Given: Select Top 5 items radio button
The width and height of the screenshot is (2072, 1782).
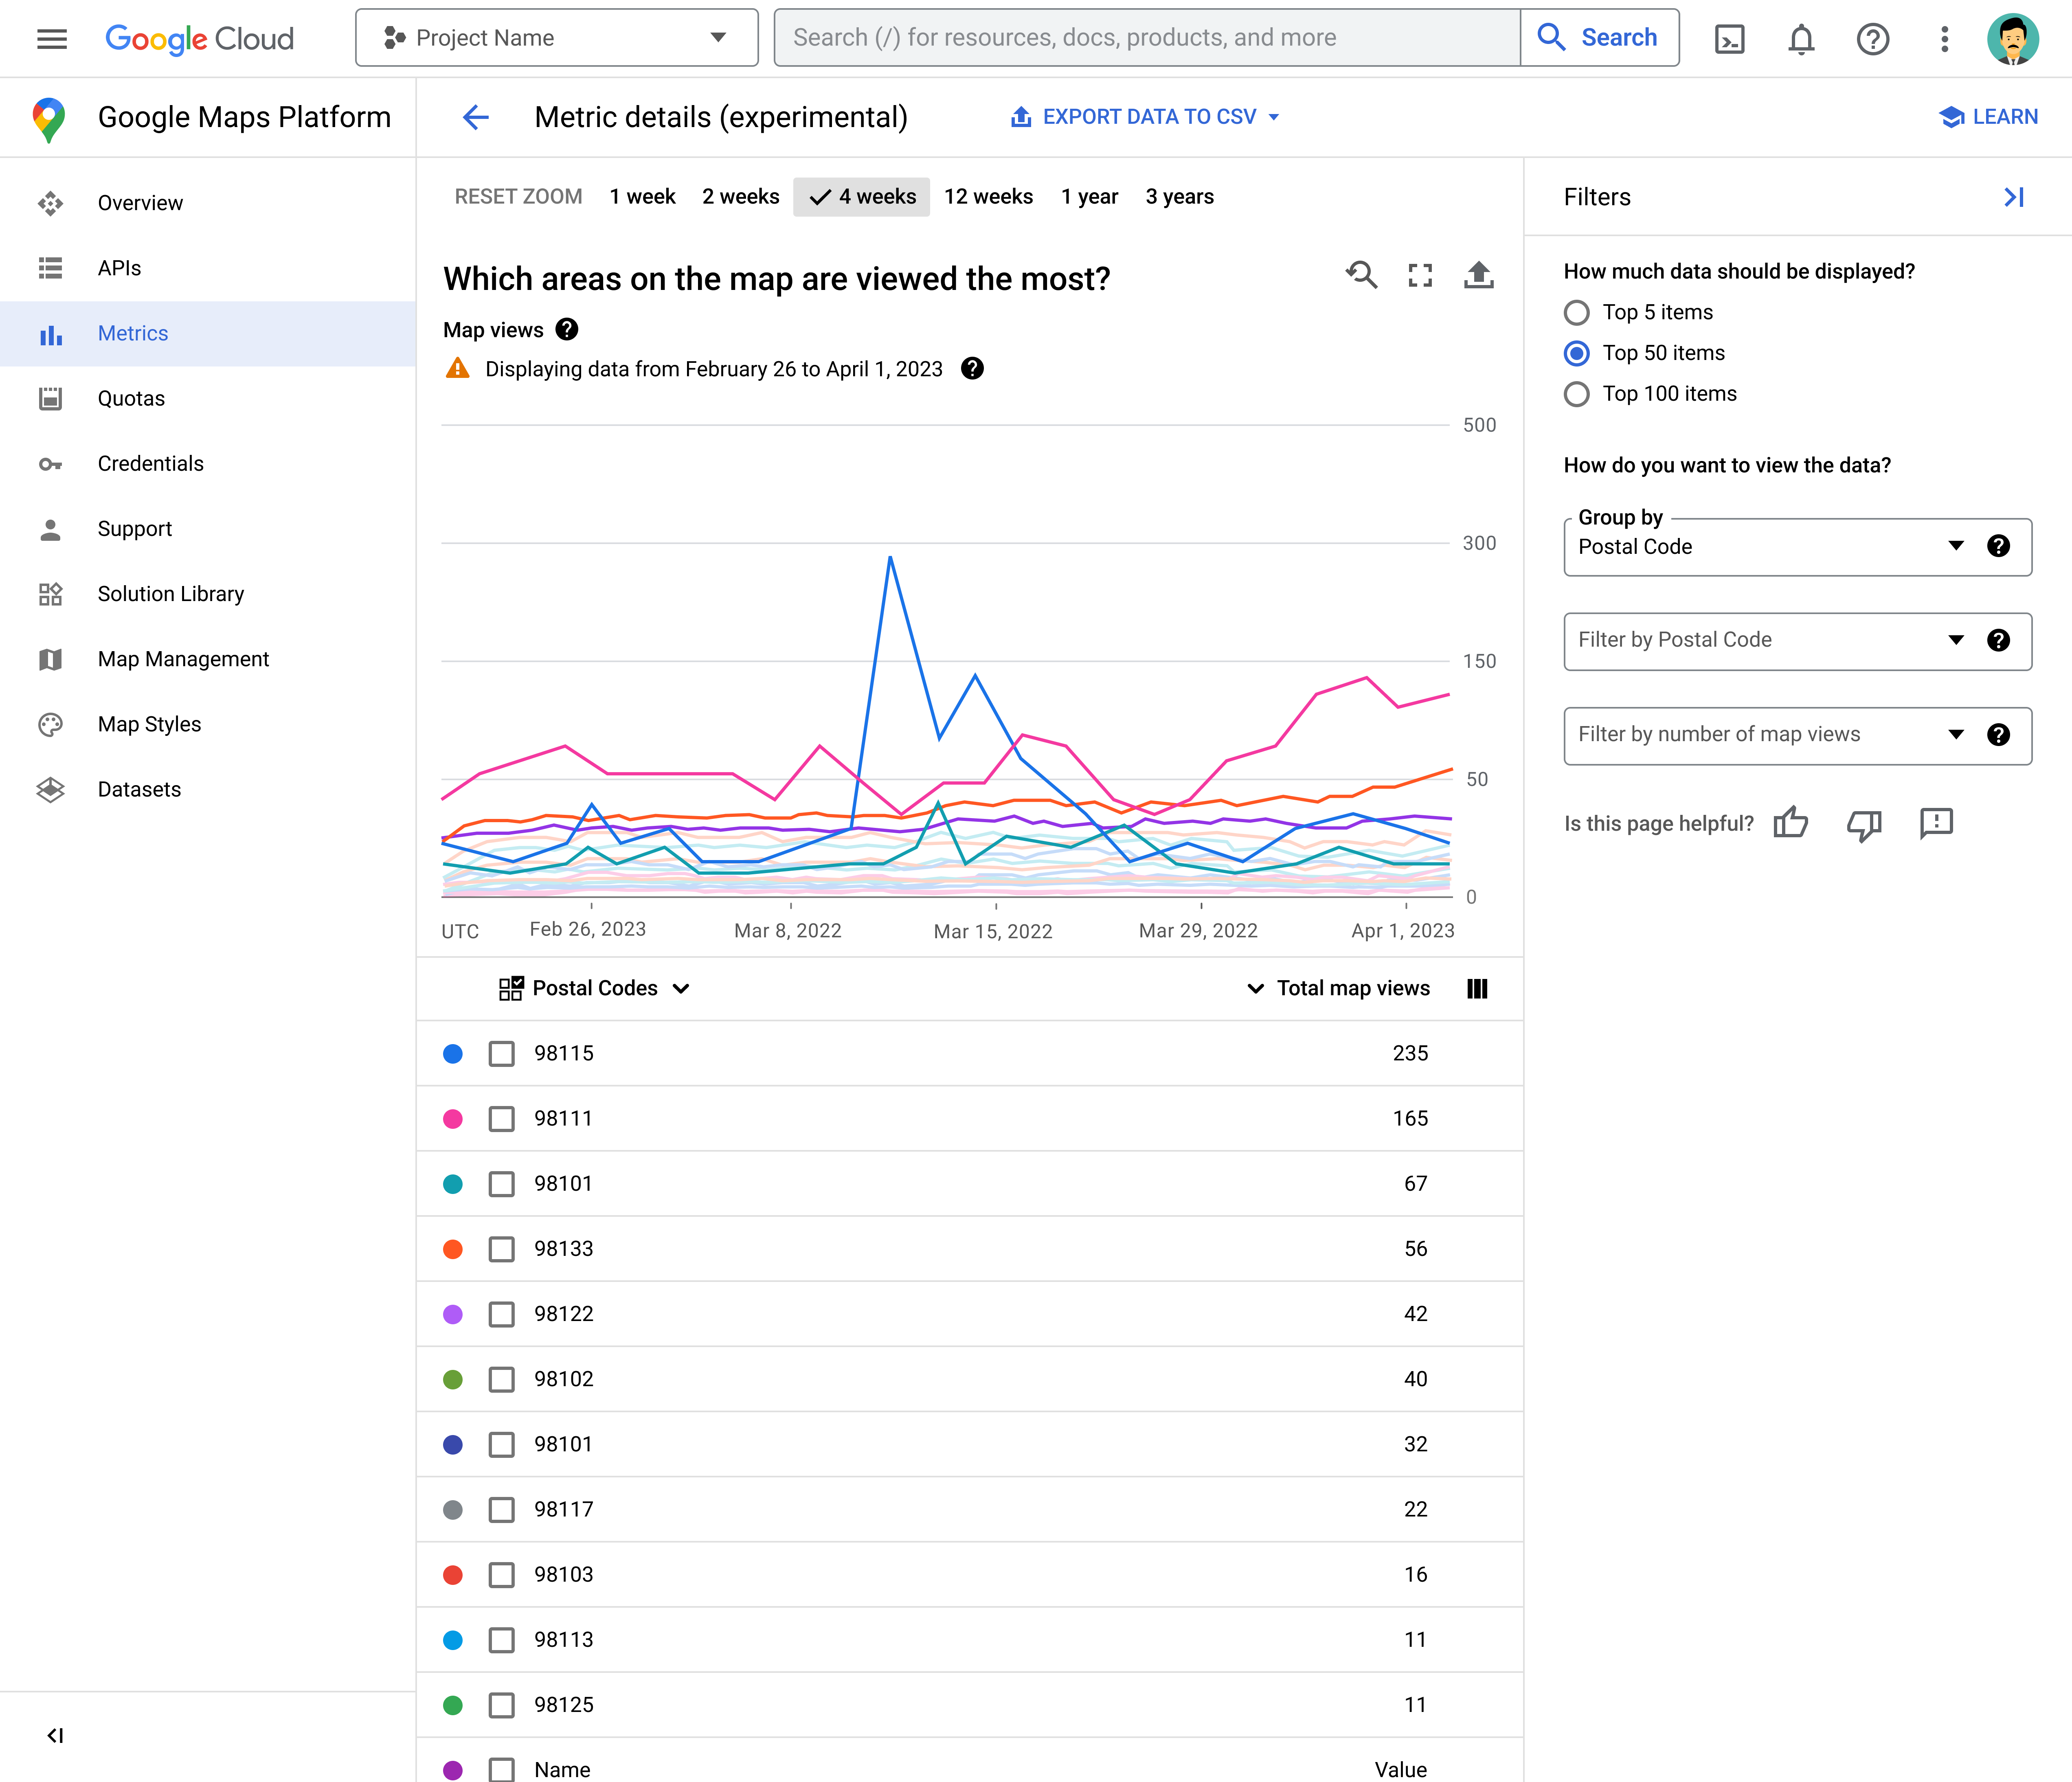Looking at the screenshot, I should click(x=1574, y=312).
